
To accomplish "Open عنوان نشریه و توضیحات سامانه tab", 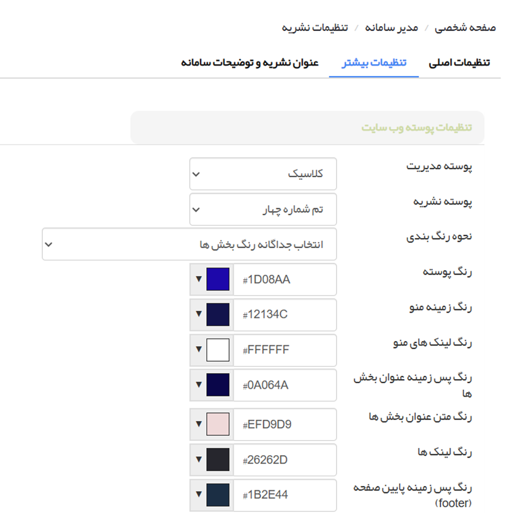I will (250, 63).
